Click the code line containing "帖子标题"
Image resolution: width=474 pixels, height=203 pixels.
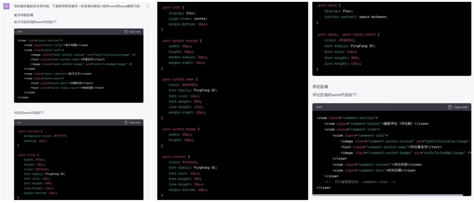click(56, 45)
